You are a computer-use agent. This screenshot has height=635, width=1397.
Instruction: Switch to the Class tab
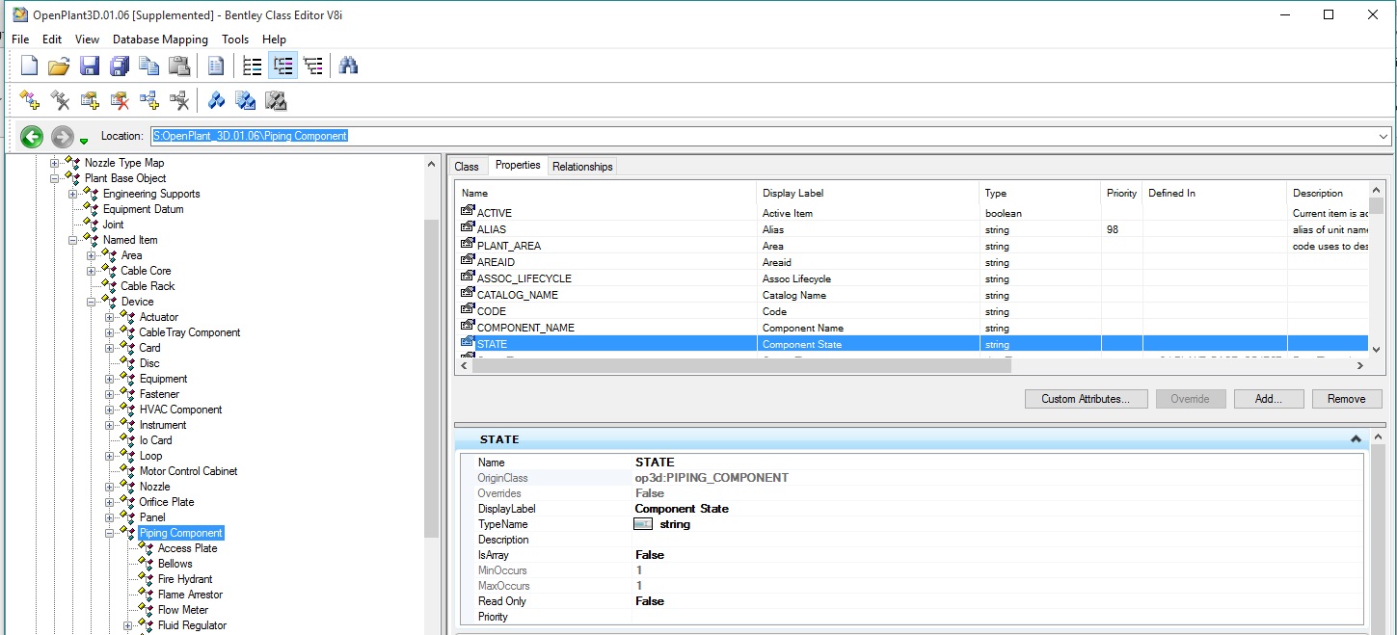tap(467, 167)
